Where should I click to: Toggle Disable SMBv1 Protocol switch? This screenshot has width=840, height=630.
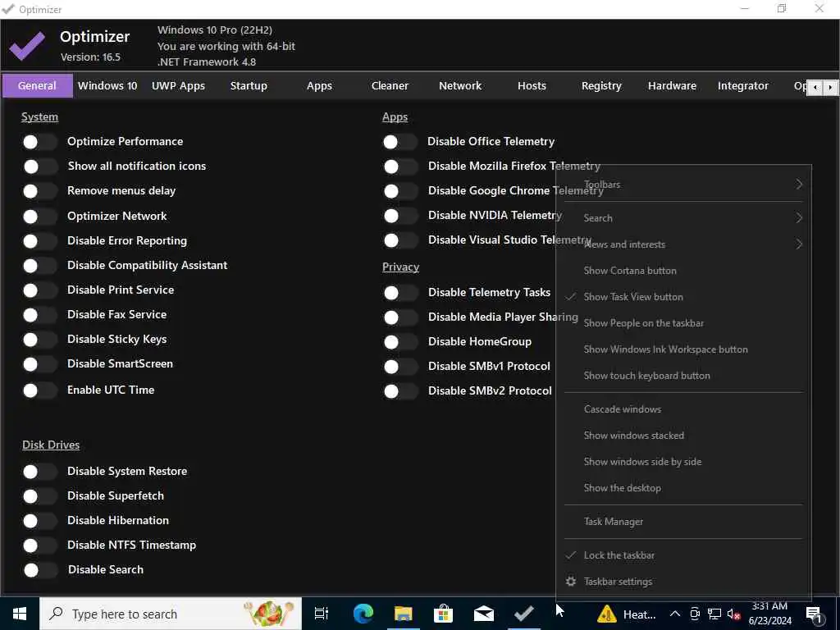pos(400,367)
